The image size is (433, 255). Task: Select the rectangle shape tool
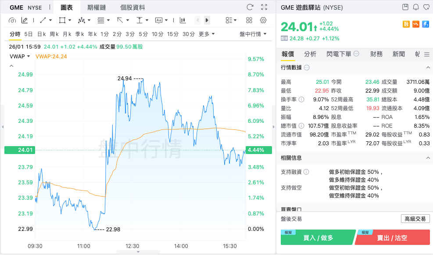point(62,20)
